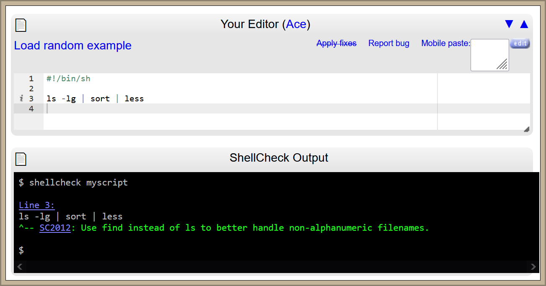Screen dimensions: 546x286
Task: Click line number 1 in the gutter
Action: tap(31, 79)
